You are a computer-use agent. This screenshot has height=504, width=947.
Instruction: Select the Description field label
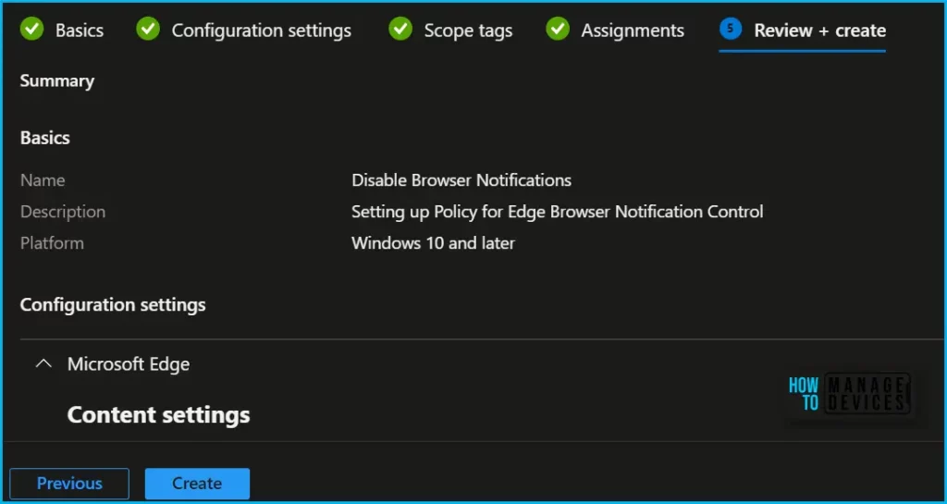click(63, 212)
